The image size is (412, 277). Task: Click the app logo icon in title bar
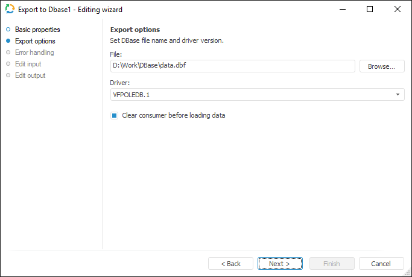9,10
